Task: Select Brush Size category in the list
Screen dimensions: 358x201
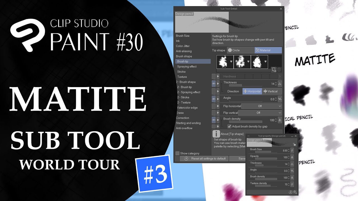Action: coord(183,36)
